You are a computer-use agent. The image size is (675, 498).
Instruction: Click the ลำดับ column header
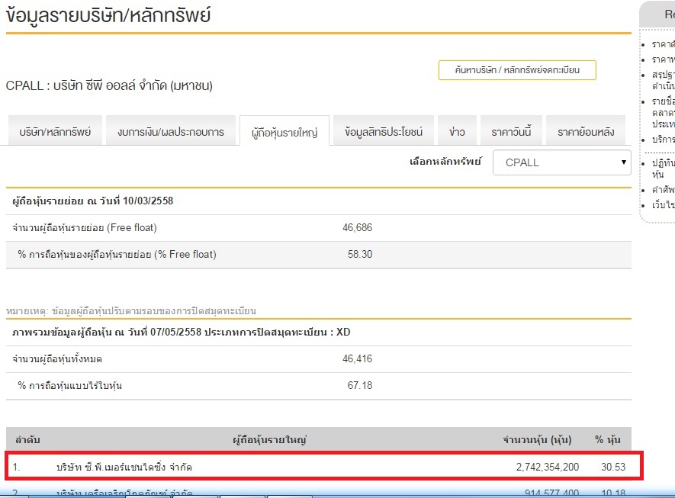pos(27,440)
